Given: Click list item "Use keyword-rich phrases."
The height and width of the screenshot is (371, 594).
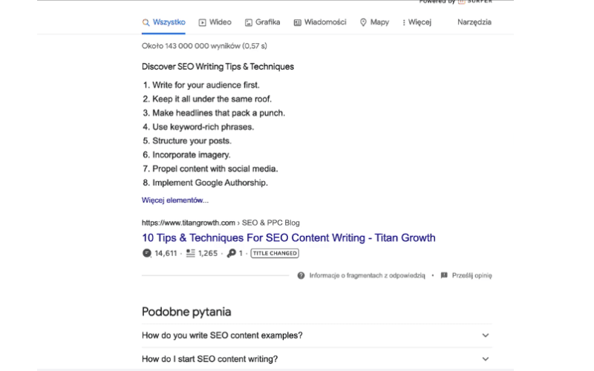Looking at the screenshot, I should tap(203, 127).
